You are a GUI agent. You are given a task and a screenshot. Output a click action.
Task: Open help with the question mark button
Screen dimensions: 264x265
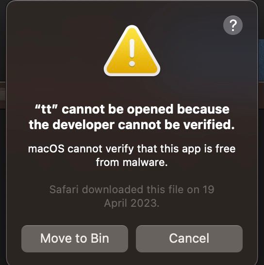[x=233, y=25]
